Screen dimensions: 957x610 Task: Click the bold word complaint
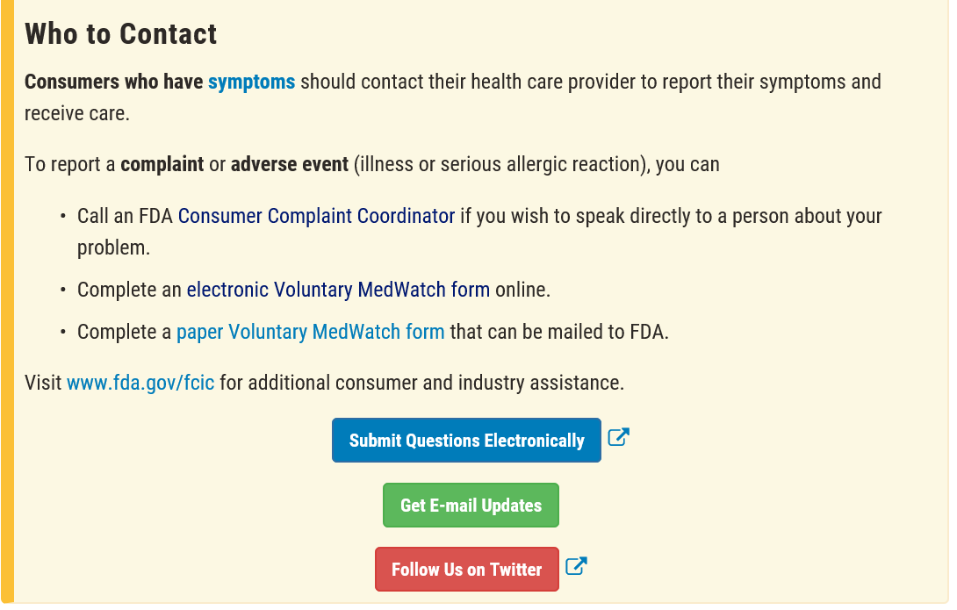[162, 164]
